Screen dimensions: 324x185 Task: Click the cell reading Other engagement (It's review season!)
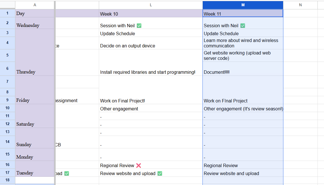tap(243, 109)
